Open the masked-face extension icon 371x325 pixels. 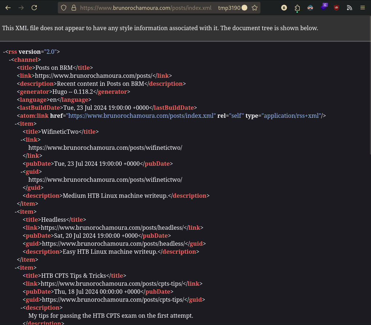[310, 8]
